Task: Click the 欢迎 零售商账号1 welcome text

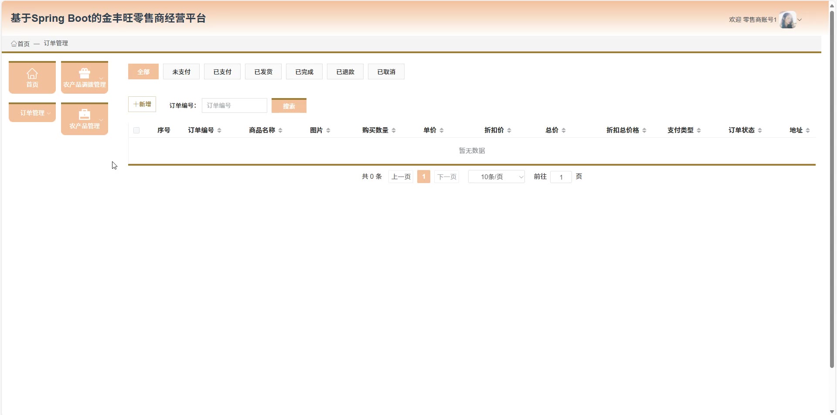Action: pyautogui.click(x=753, y=20)
